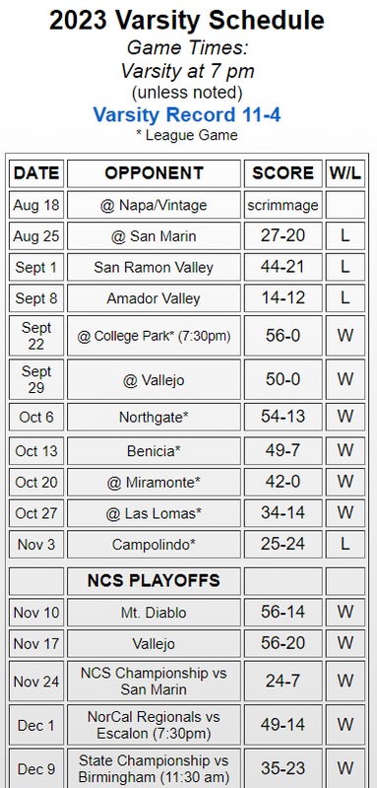The width and height of the screenshot is (377, 788).
Task: Select the Mt. Diablo playoff opponent cell
Action: pos(155,613)
